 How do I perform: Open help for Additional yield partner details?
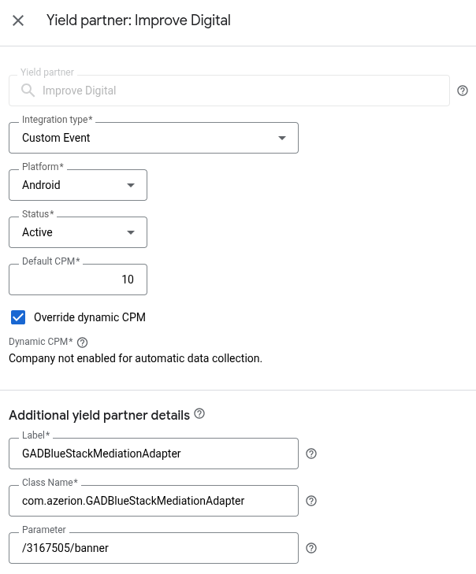199,413
